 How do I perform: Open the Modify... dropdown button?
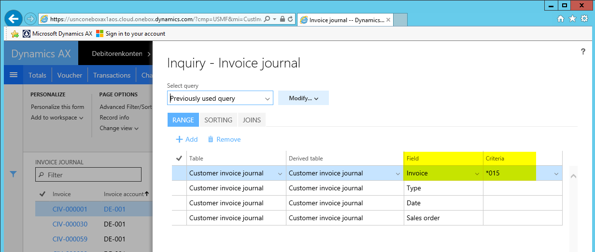coord(303,98)
